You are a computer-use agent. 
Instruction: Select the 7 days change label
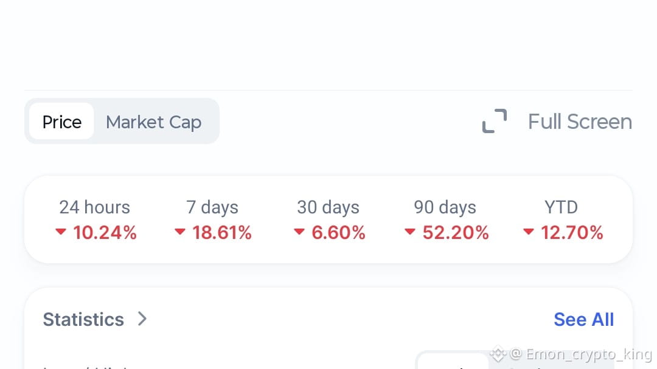(x=212, y=207)
